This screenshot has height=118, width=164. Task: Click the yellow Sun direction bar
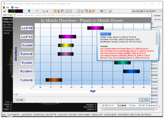point(66,45)
